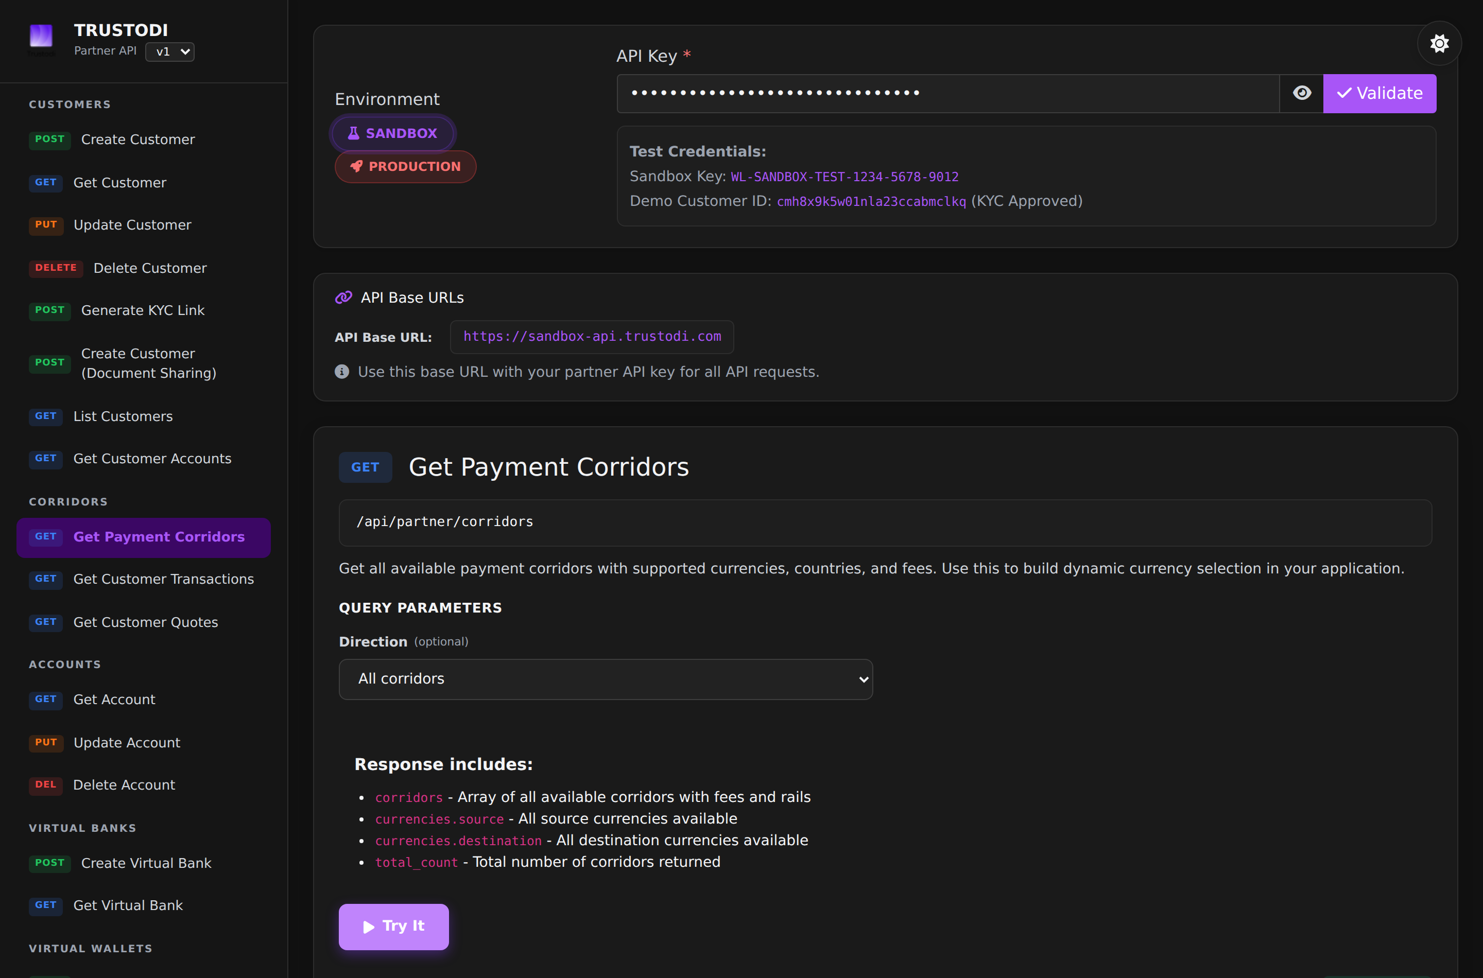Show the API key with eye icon
The width and height of the screenshot is (1483, 978).
click(x=1301, y=94)
